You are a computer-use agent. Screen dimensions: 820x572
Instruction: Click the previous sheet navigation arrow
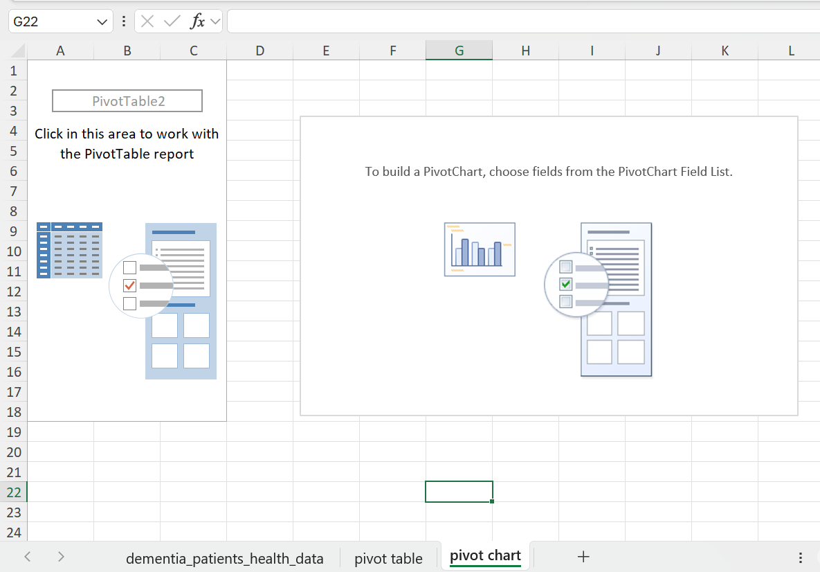tap(28, 556)
